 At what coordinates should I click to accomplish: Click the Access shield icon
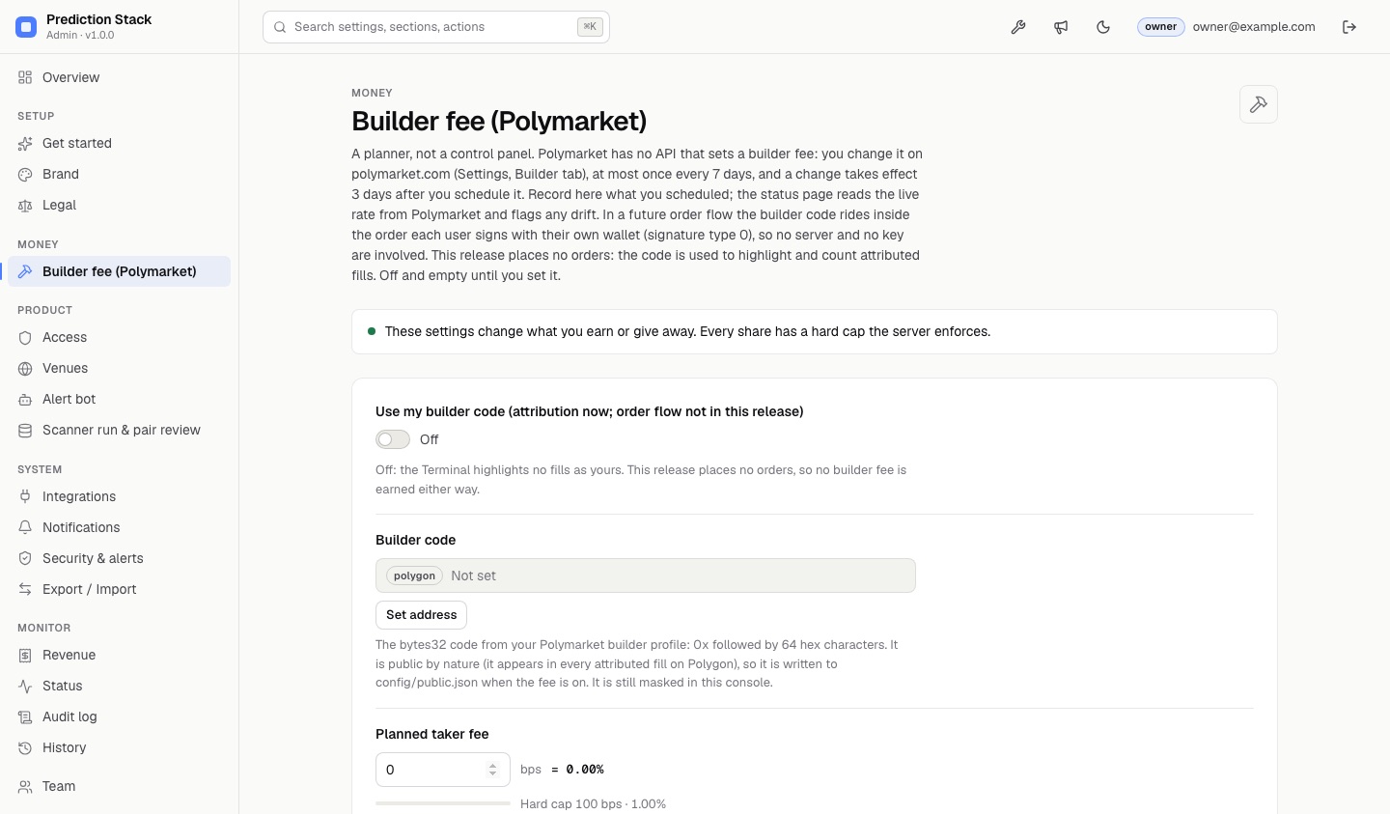tap(25, 338)
